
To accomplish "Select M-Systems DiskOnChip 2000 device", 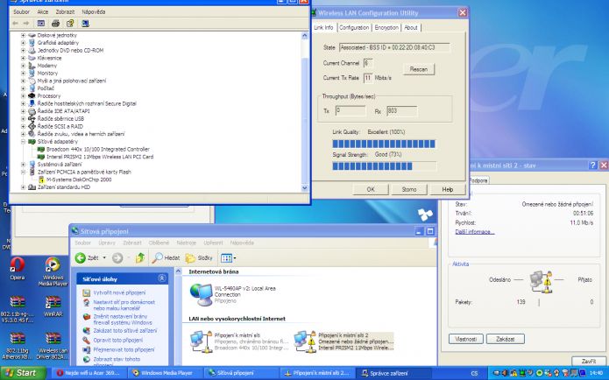I will [79, 179].
